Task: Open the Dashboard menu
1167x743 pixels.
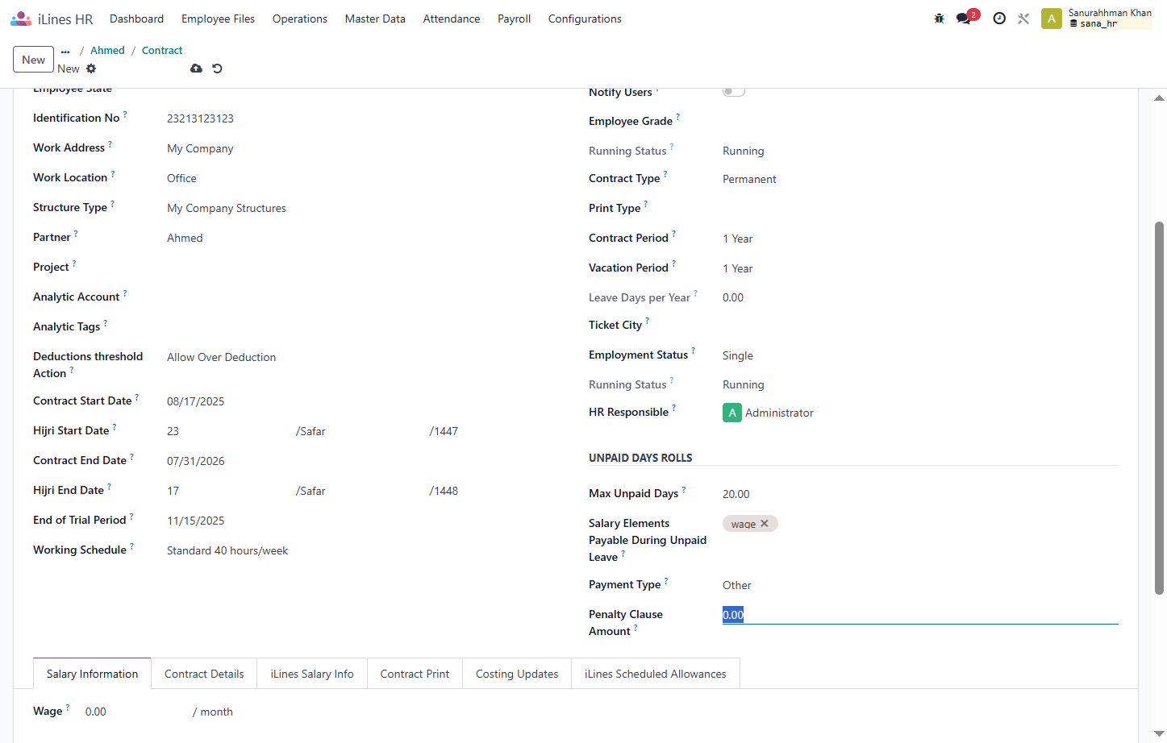Action: [x=137, y=19]
